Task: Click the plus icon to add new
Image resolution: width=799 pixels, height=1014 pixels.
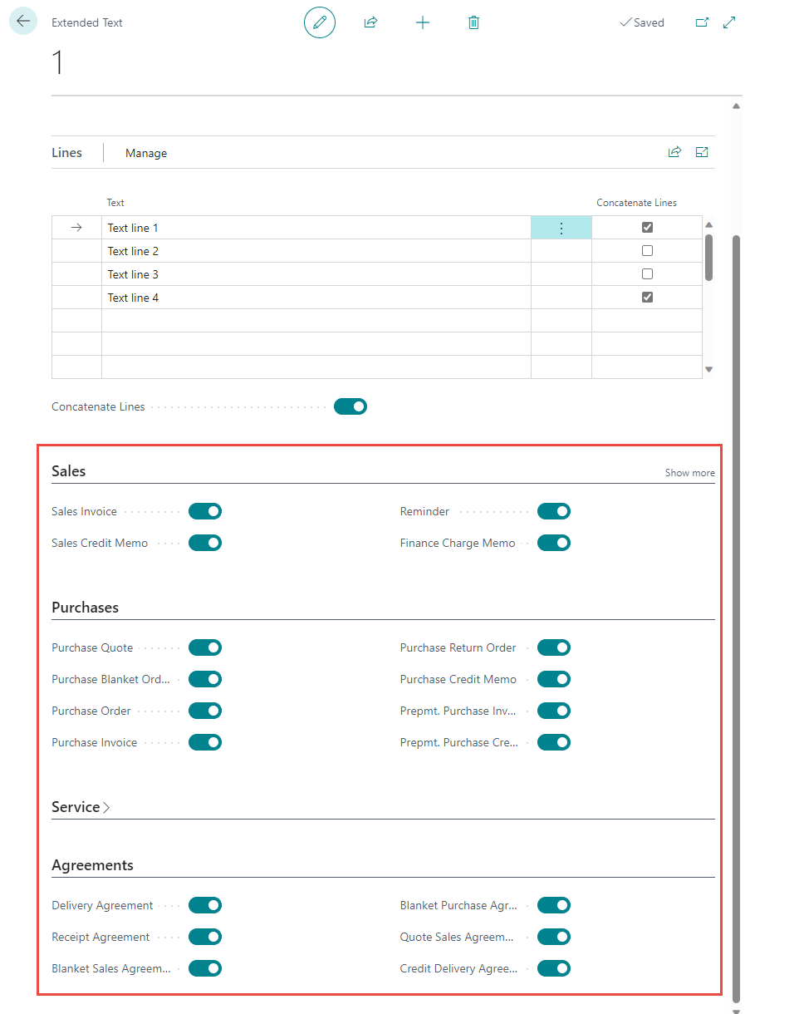Action: click(423, 22)
